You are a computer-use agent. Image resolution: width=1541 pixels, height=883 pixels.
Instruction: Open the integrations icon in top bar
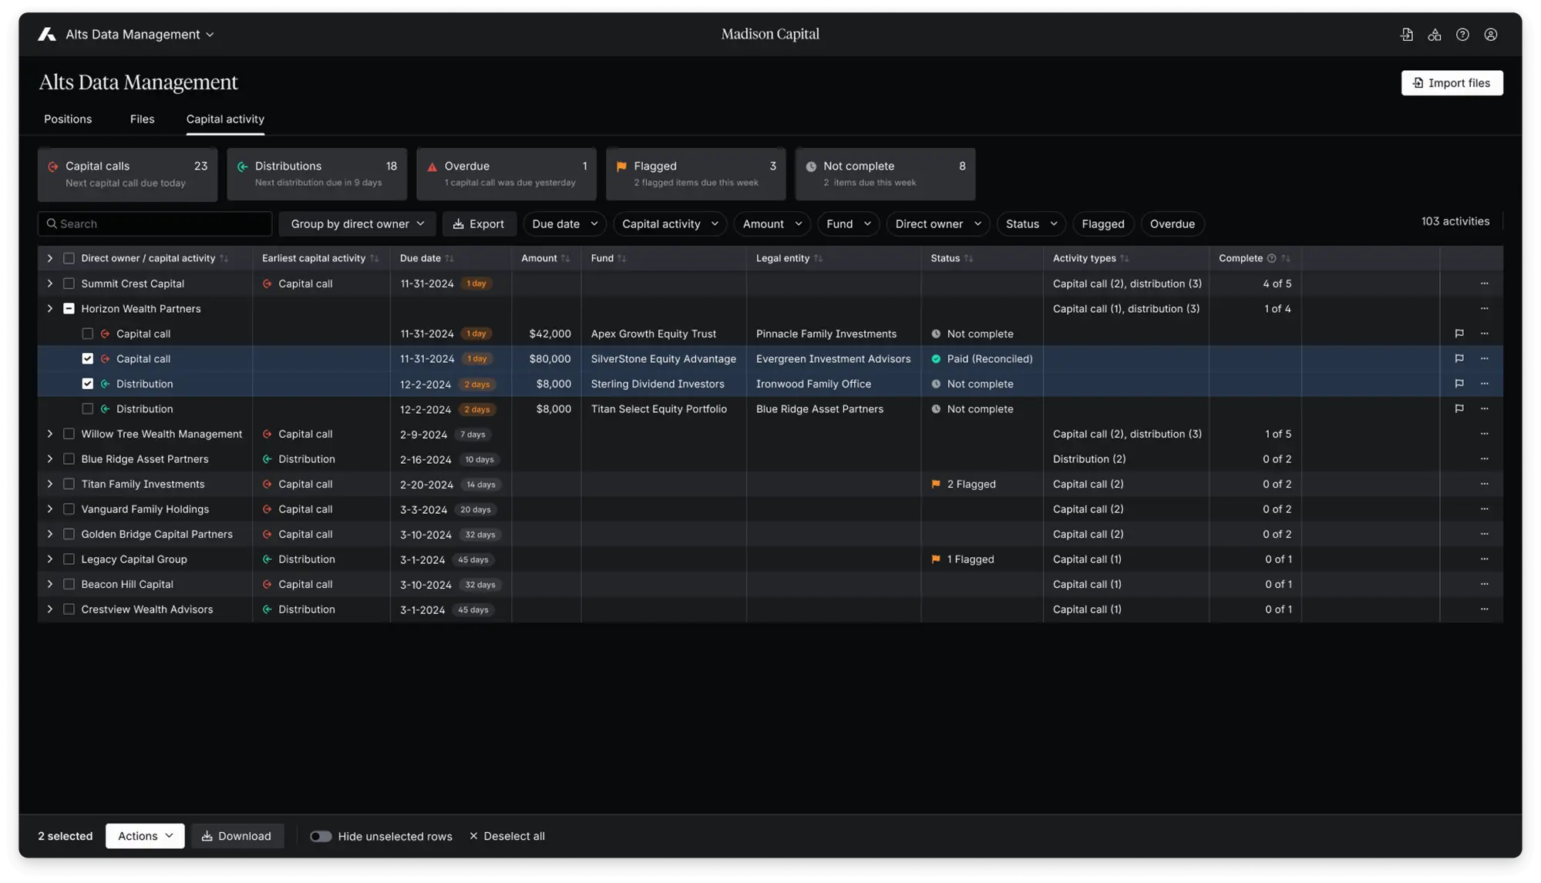pyautogui.click(x=1435, y=35)
